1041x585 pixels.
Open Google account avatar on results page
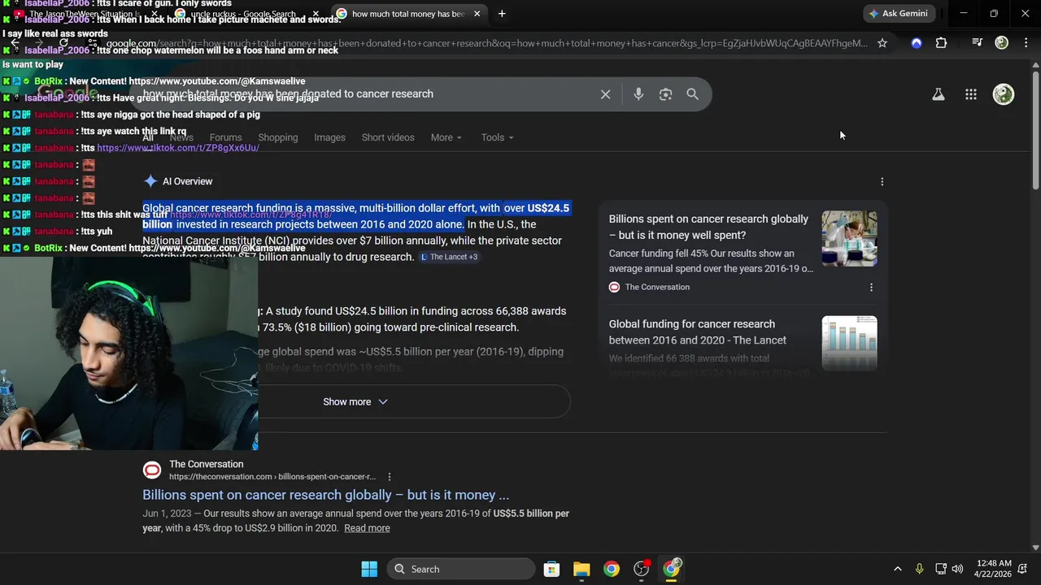[1004, 94]
